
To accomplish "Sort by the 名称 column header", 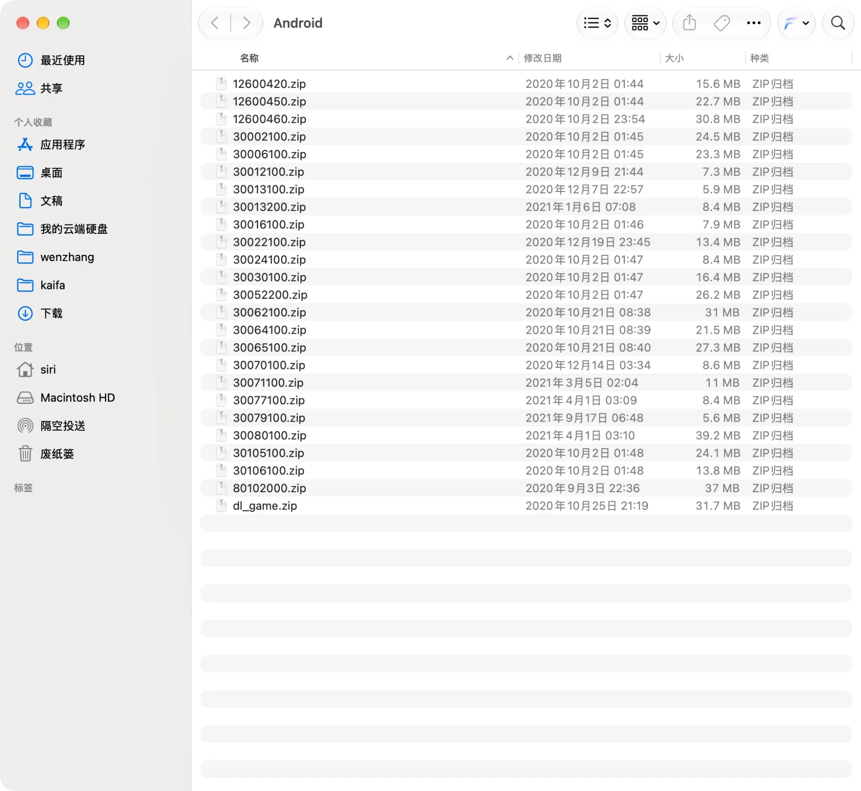I will (x=249, y=58).
